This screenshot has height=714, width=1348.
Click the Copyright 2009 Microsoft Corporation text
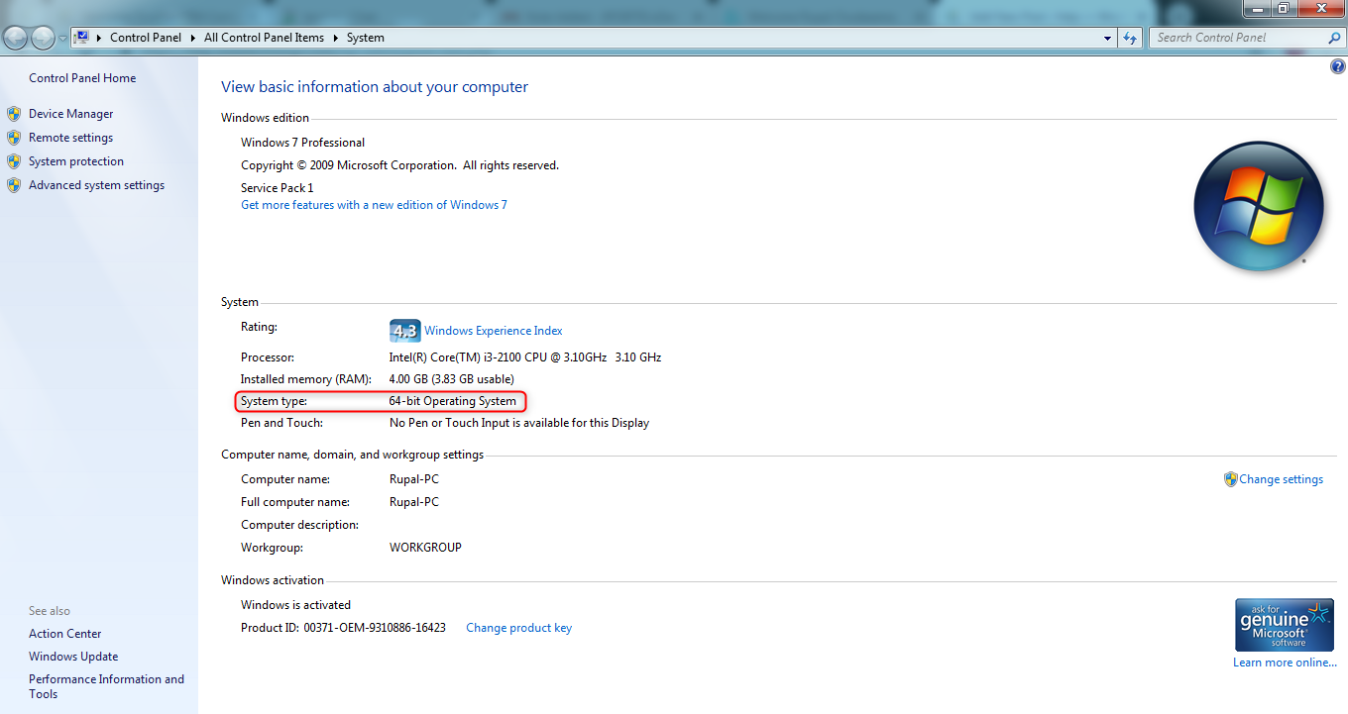399,165
